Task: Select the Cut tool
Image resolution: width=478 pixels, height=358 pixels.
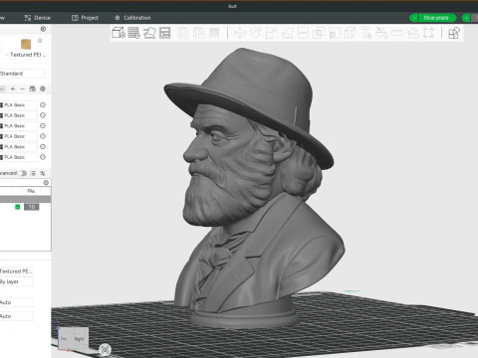Action: click(303, 33)
